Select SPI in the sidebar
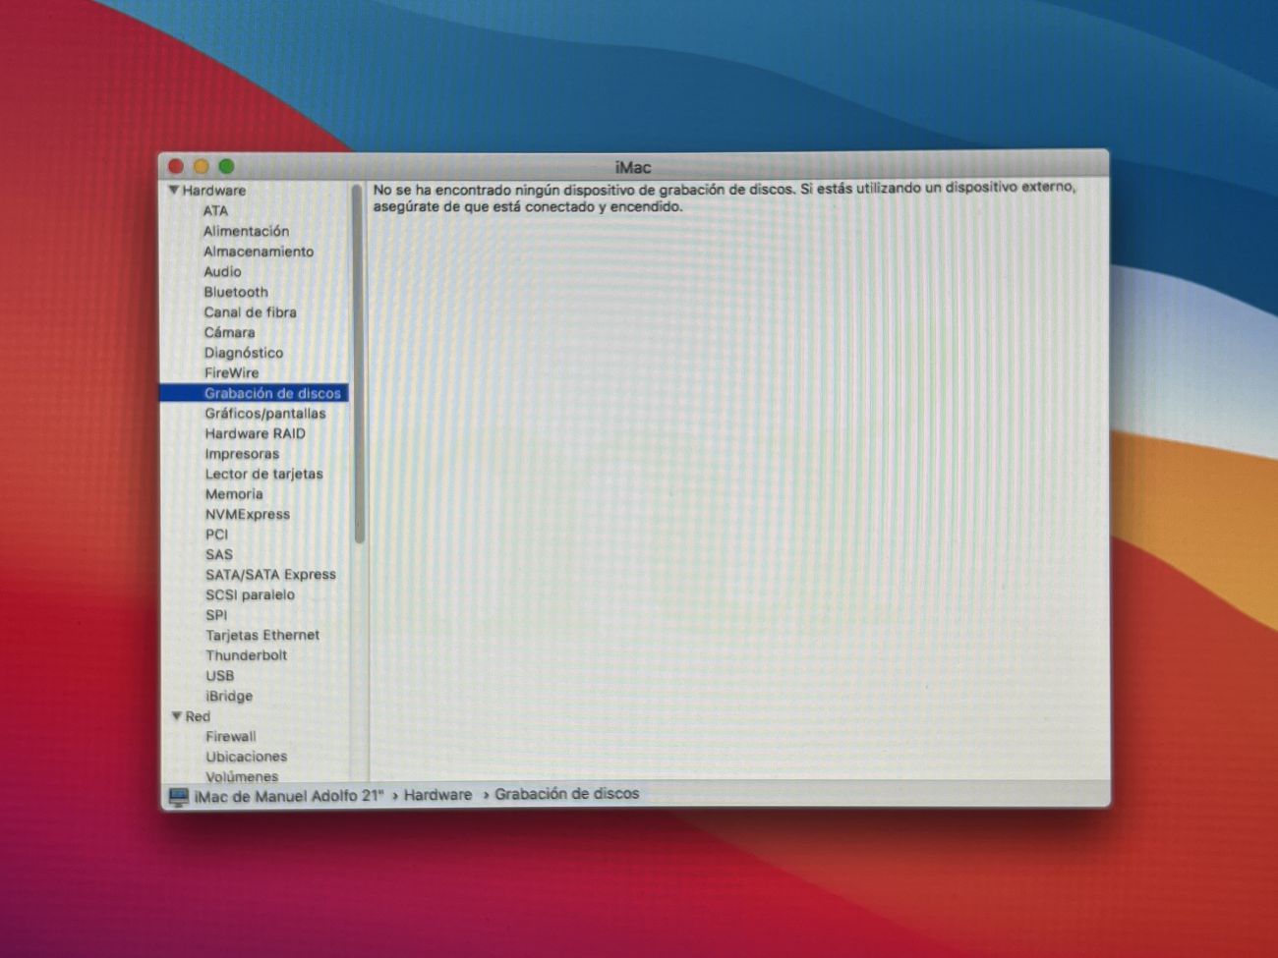Viewport: 1278px width, 958px height. [x=216, y=615]
